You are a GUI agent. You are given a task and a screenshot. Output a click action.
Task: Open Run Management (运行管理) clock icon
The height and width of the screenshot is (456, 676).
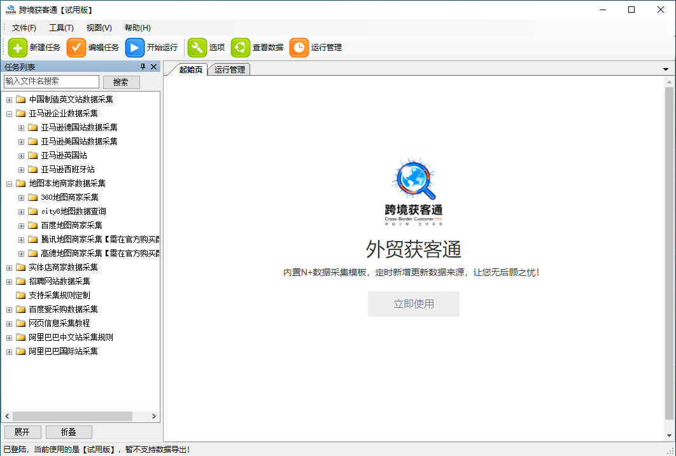[x=299, y=48]
